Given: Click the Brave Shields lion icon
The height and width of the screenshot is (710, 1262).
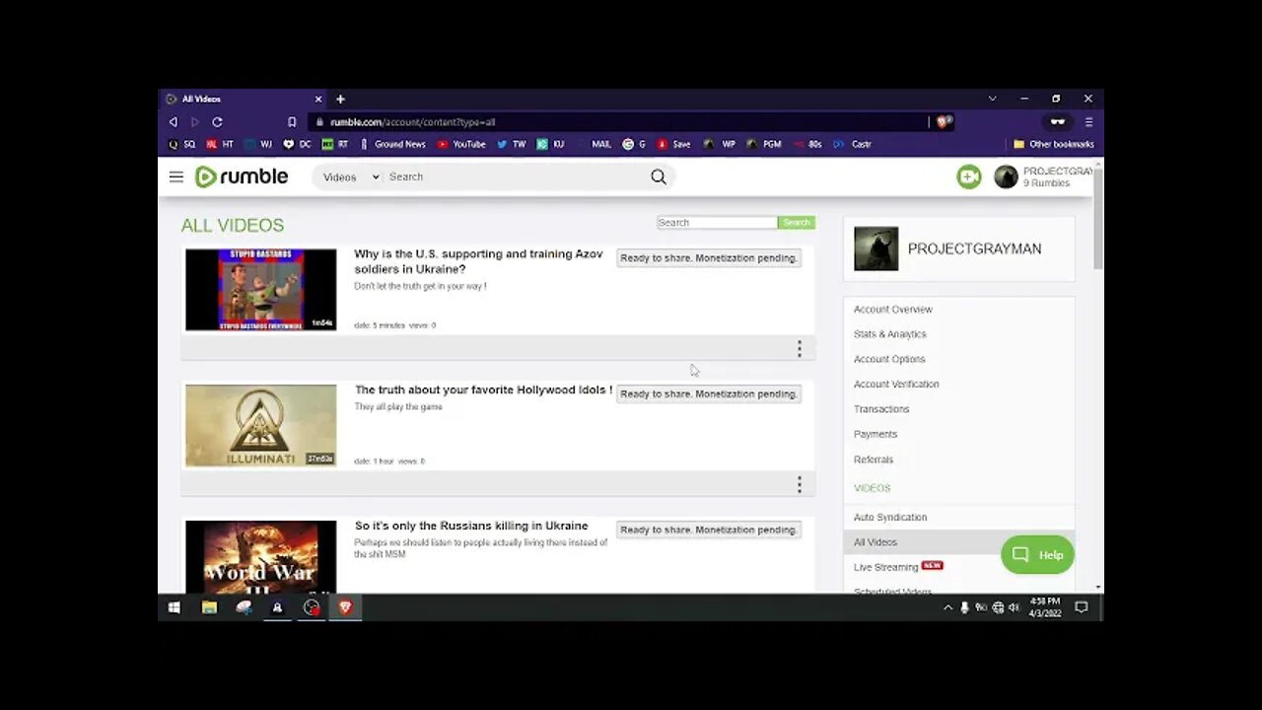Looking at the screenshot, I should coord(944,122).
